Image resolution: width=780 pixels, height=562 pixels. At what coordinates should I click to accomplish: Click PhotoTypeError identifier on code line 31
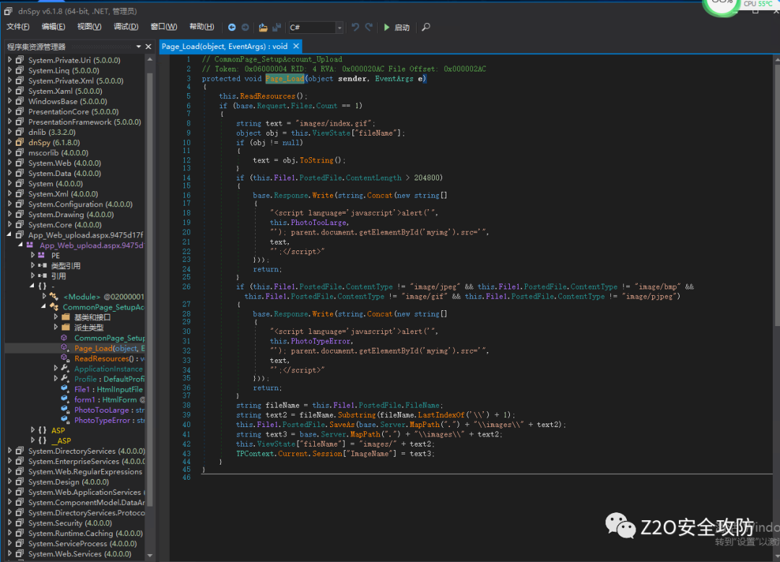[x=321, y=341]
